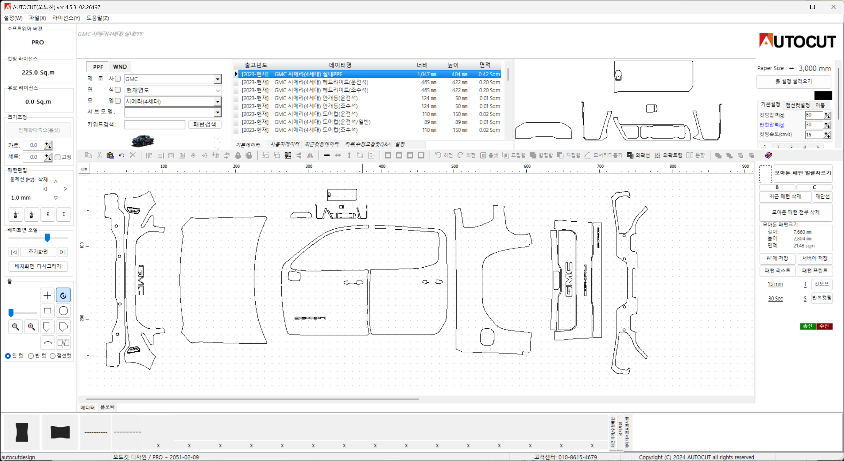Switch to the WND tab
Viewport: 844px width, 461px height.
pos(120,67)
